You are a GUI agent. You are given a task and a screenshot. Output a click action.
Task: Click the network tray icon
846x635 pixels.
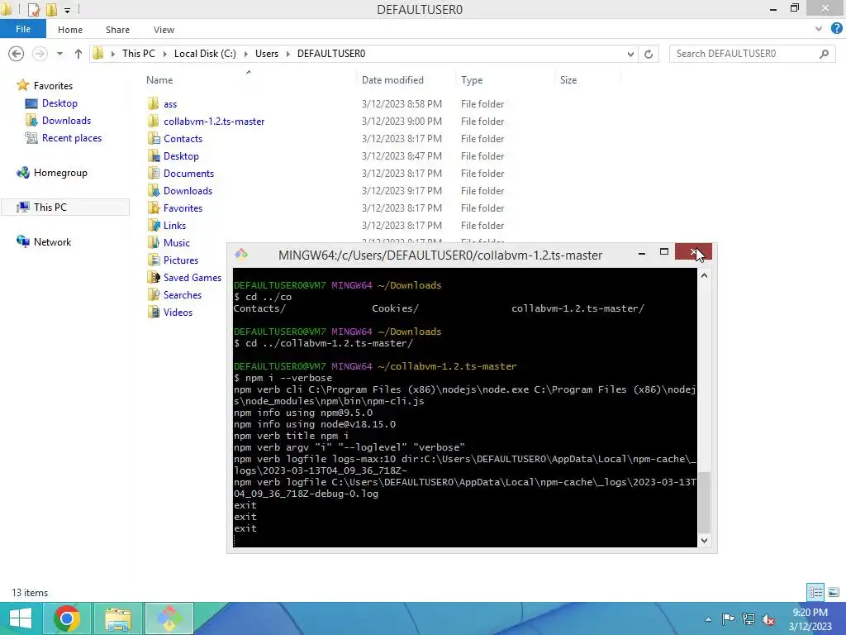click(748, 618)
